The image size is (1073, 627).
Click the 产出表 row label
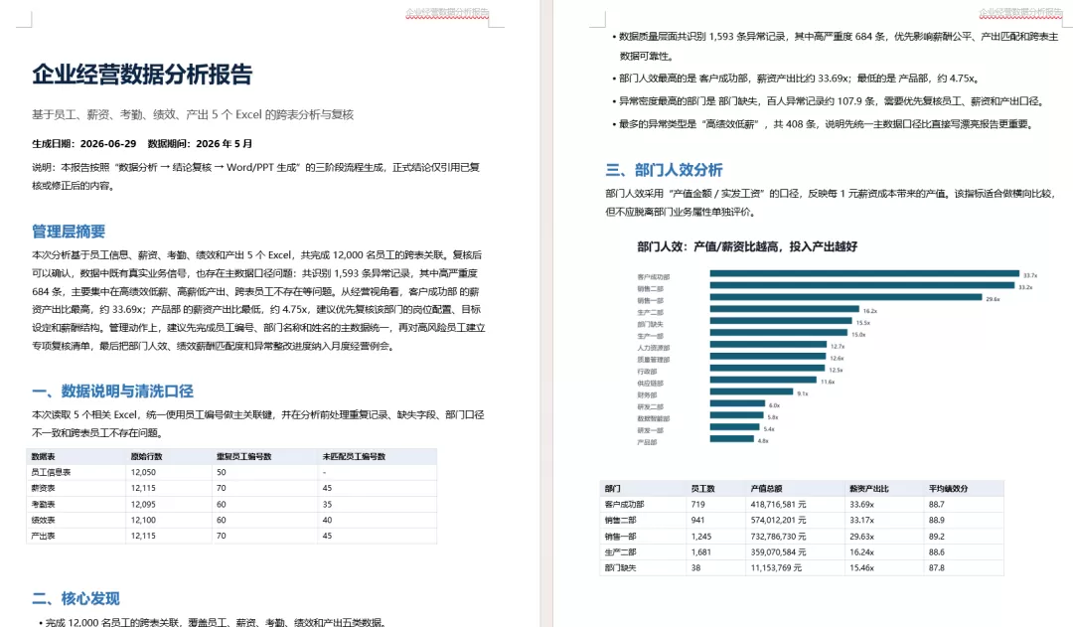[x=43, y=536]
